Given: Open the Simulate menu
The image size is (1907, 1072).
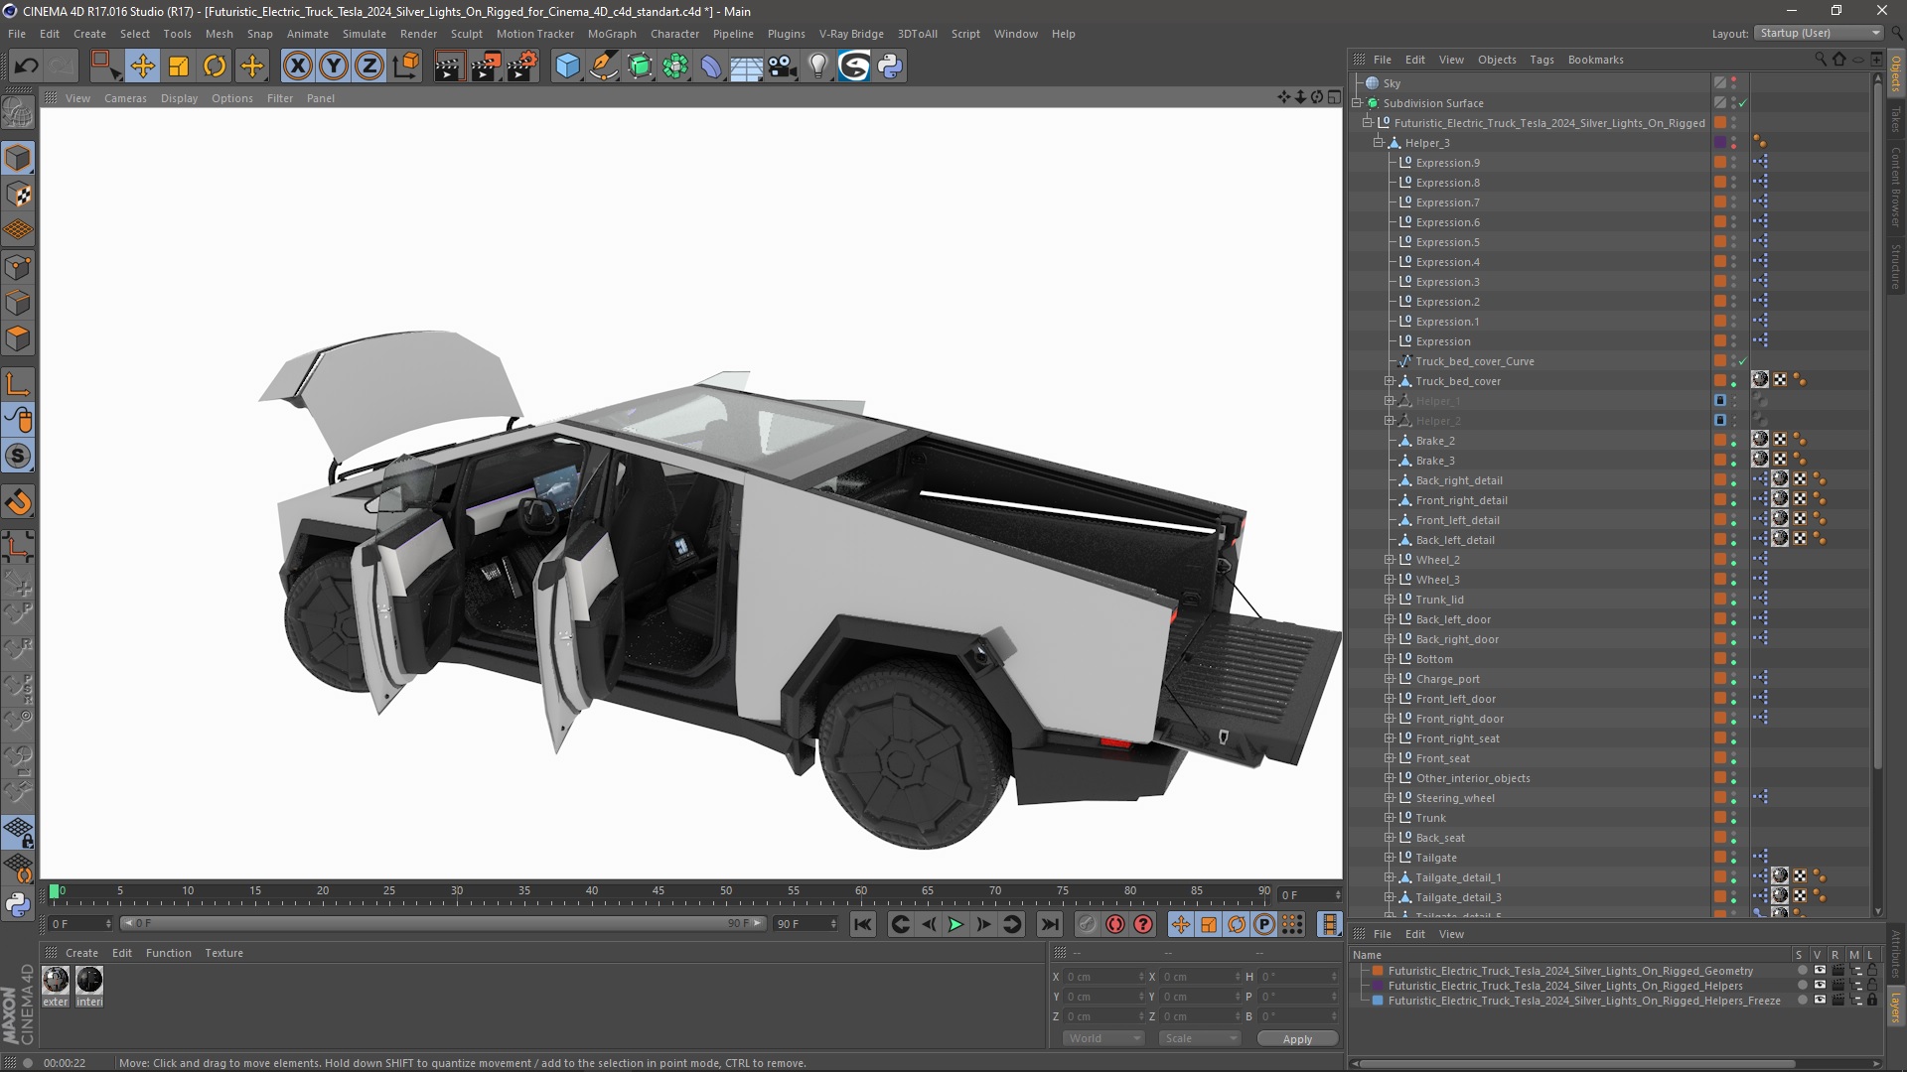Looking at the screenshot, I should point(365,34).
